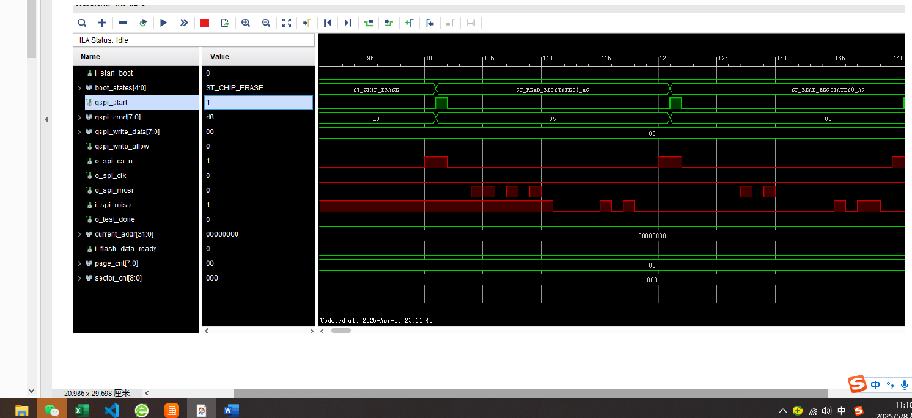The width and height of the screenshot is (912, 418).
Task: Show hidden system tray icons
Action: coord(782,411)
